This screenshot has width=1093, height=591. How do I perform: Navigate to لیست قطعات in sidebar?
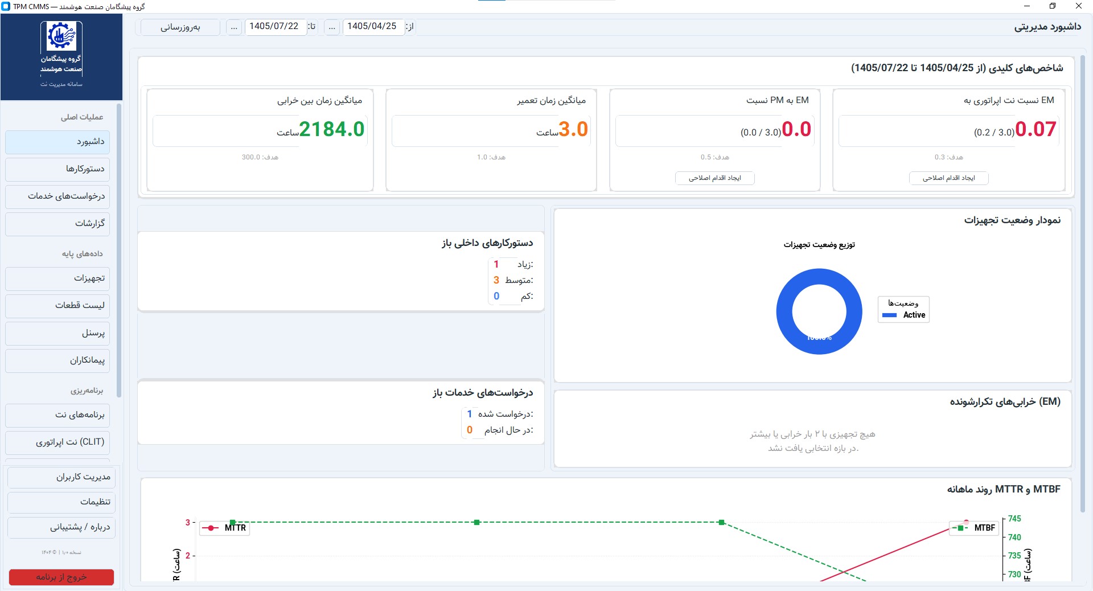57,306
